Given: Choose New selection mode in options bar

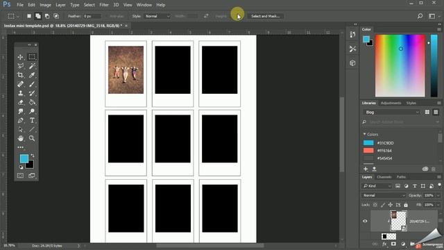Looking at the screenshot, I should click(29, 16).
